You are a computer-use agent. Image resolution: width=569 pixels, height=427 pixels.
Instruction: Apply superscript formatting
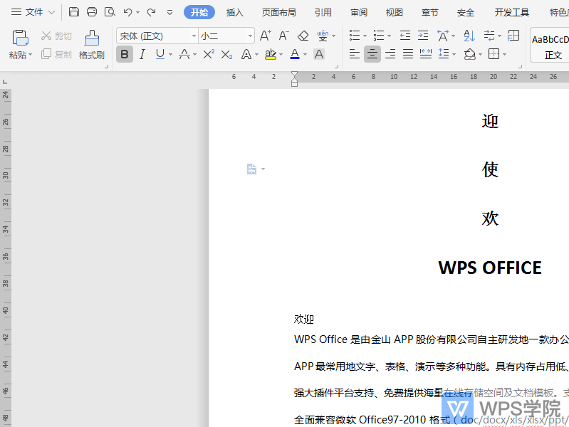(x=209, y=54)
